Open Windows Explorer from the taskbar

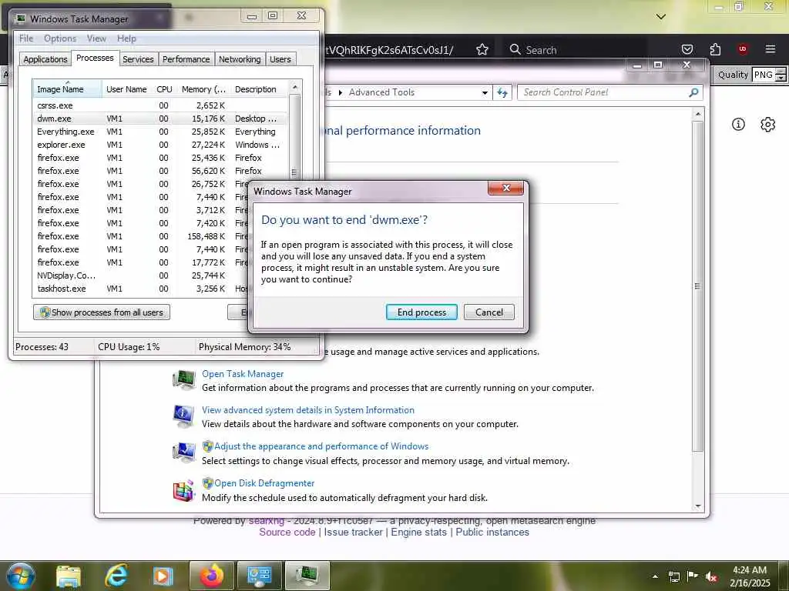(69, 576)
